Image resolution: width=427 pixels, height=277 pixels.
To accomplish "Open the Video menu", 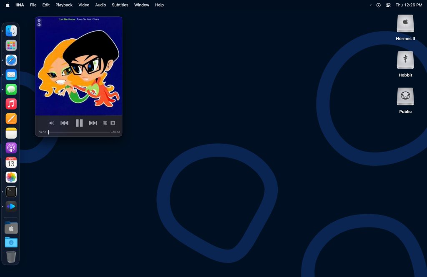I will (x=84, y=5).
